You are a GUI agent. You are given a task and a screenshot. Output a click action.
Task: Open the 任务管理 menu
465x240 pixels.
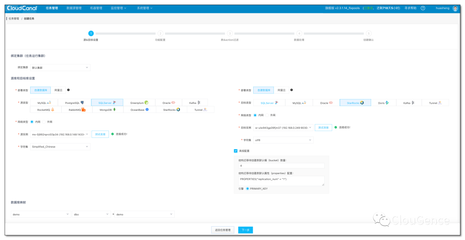52,8
